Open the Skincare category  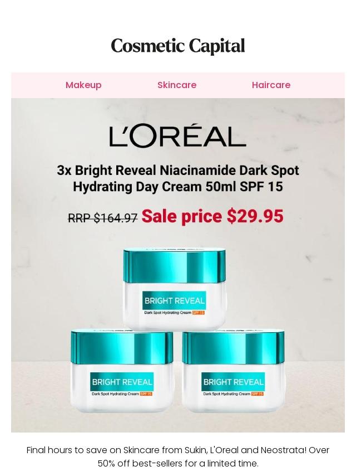coord(177,85)
